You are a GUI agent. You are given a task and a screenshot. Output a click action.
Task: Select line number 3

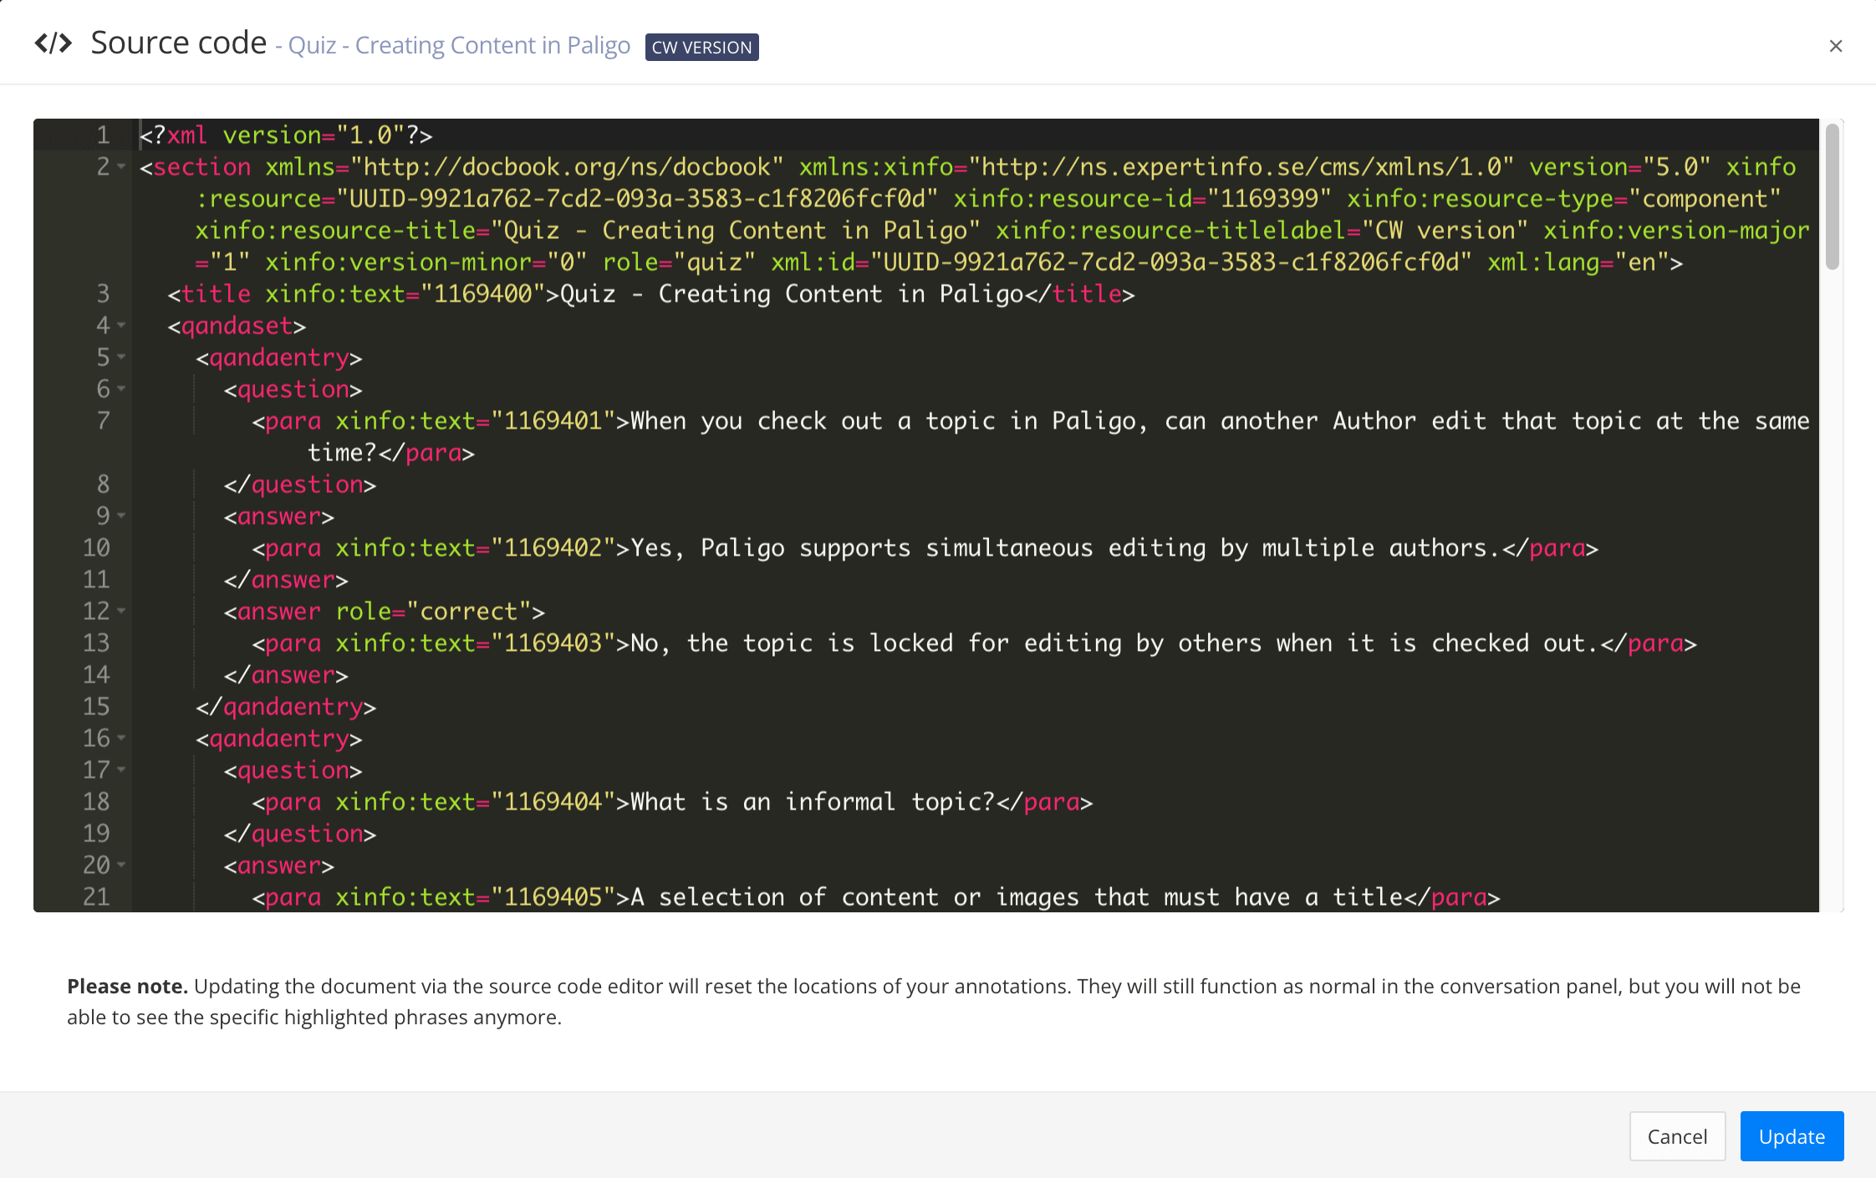(102, 293)
